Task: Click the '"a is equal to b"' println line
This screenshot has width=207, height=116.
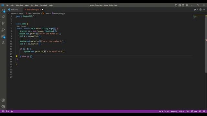Action: click(45, 52)
